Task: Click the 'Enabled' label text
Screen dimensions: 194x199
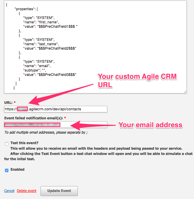Action: point(17,170)
